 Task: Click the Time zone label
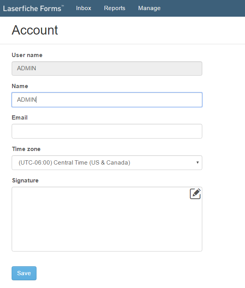26,149
